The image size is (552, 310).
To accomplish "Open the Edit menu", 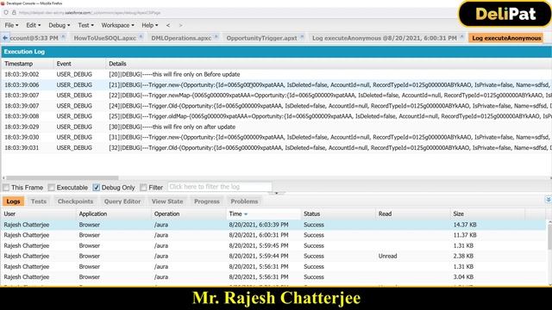I will click(x=33, y=25).
